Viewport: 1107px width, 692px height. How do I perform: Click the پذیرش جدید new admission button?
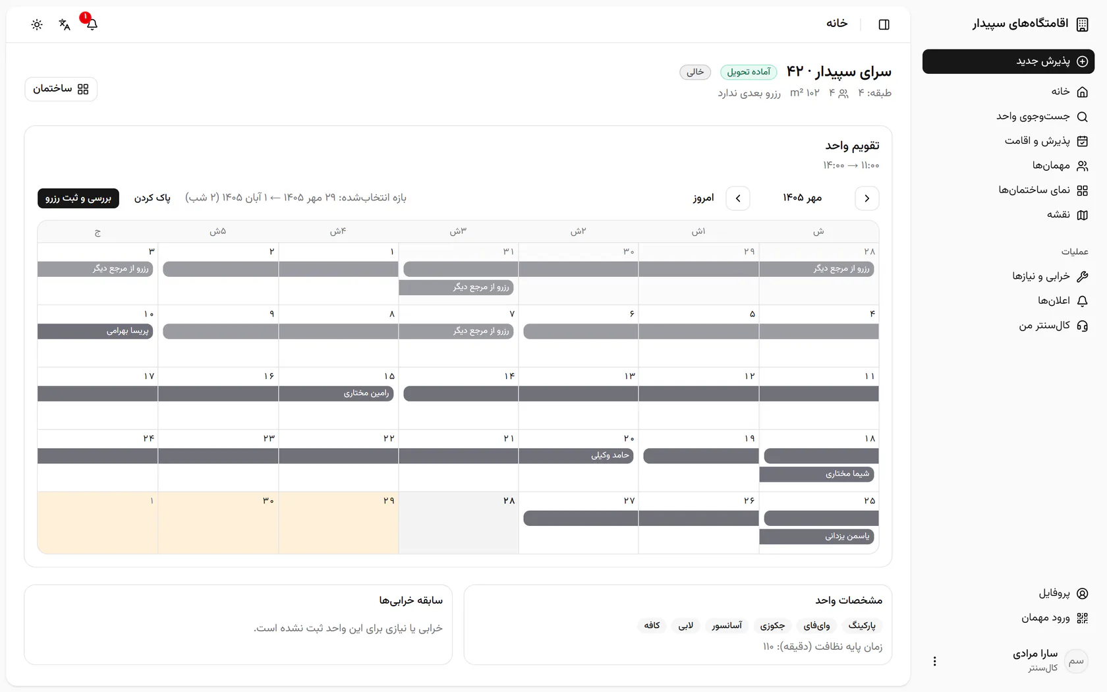pos(1008,61)
